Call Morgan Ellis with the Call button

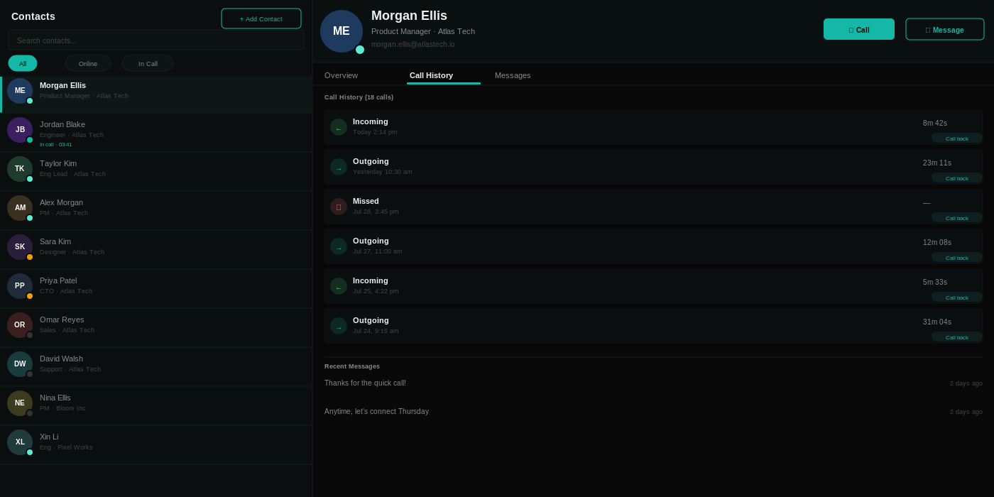[859, 29]
